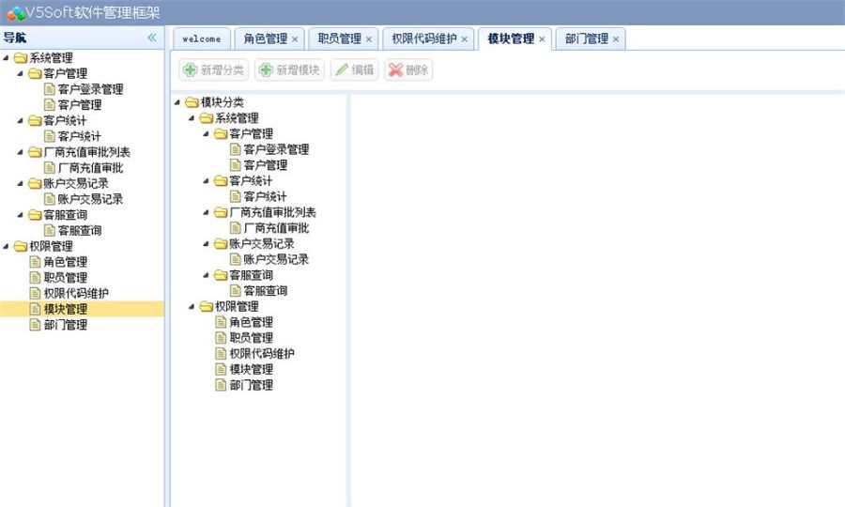Open 厂商充值审批 leaf in navigation tree
Screen dimensions: 845x507
point(90,167)
